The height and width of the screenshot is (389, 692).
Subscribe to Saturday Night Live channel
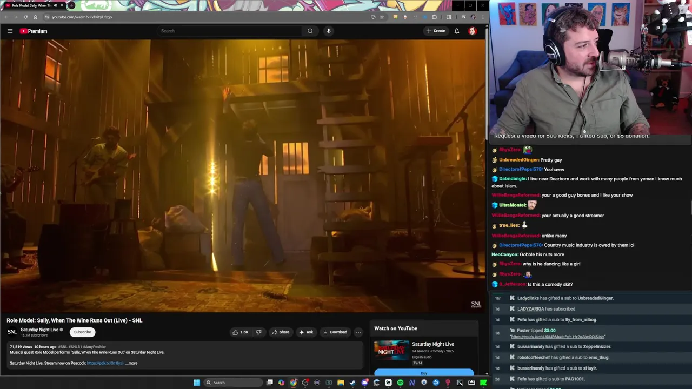tap(83, 332)
